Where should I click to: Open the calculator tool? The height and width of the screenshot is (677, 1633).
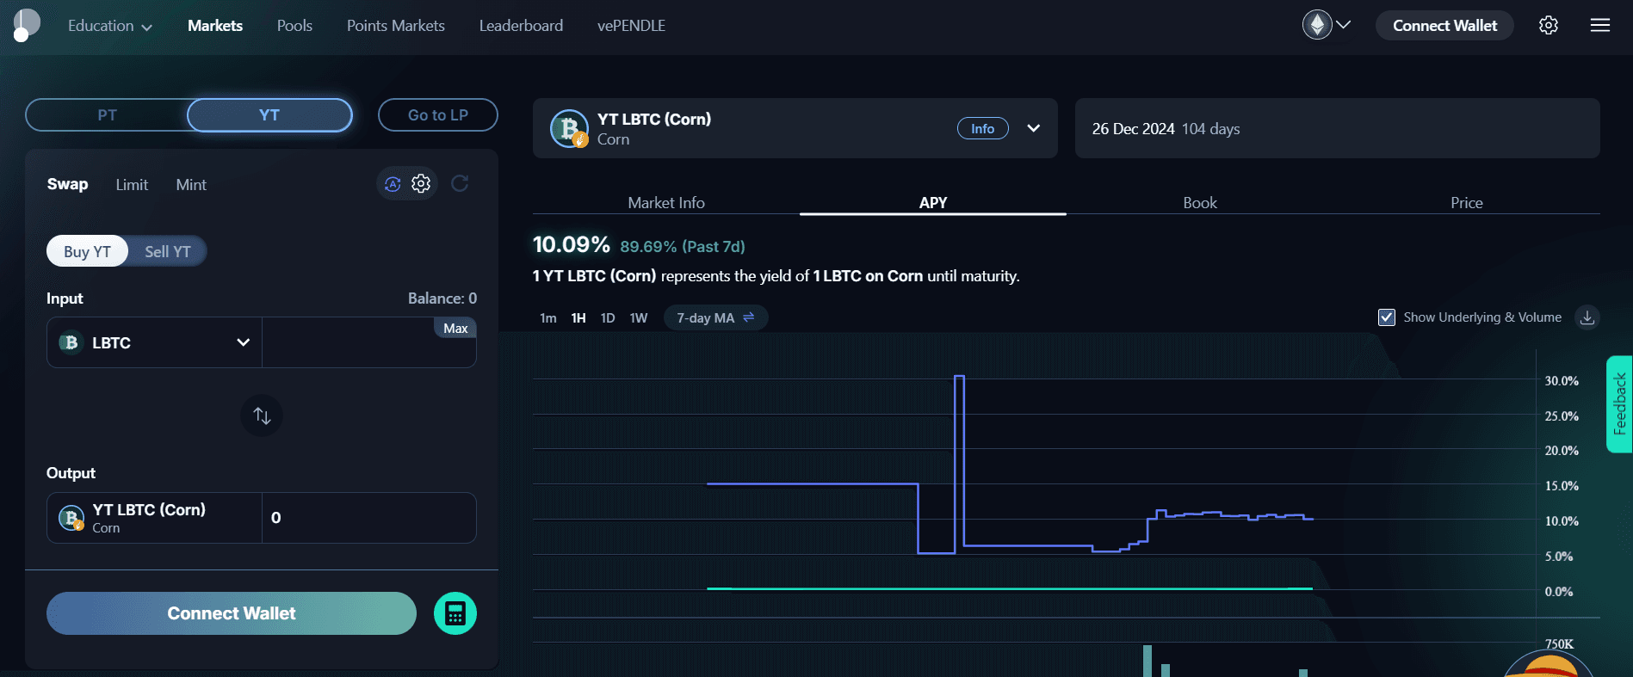[x=455, y=613]
